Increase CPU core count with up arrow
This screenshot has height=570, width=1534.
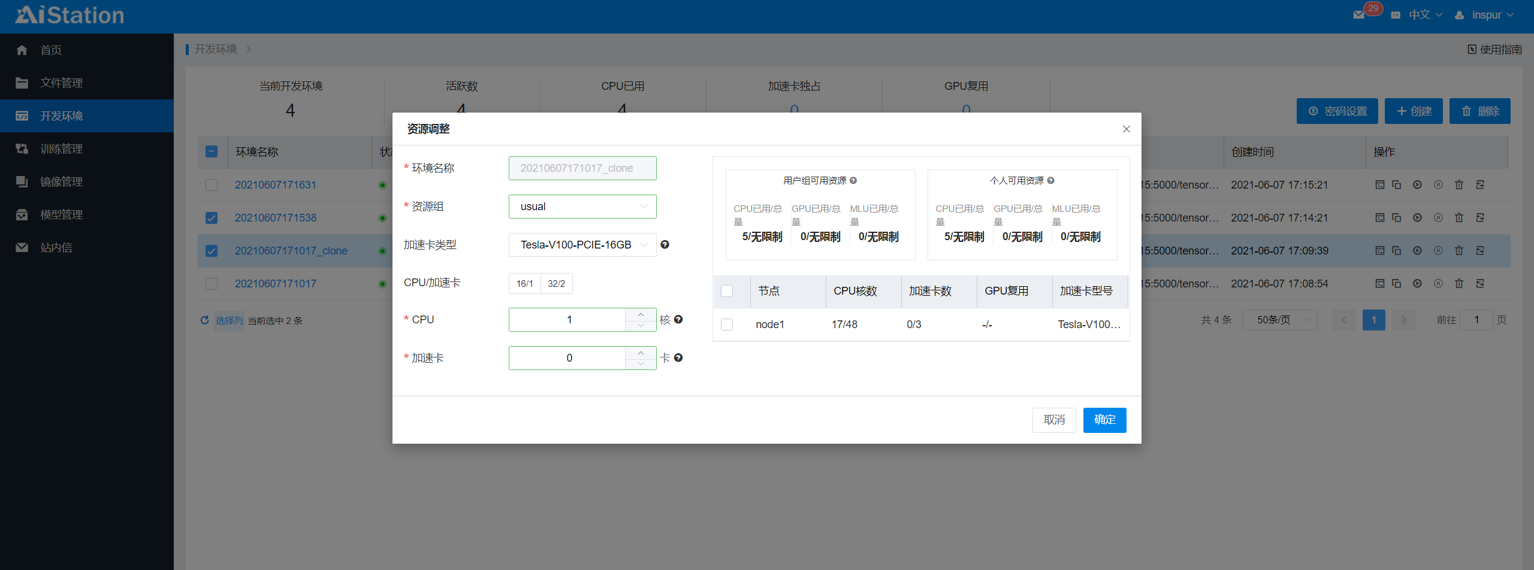tap(641, 314)
